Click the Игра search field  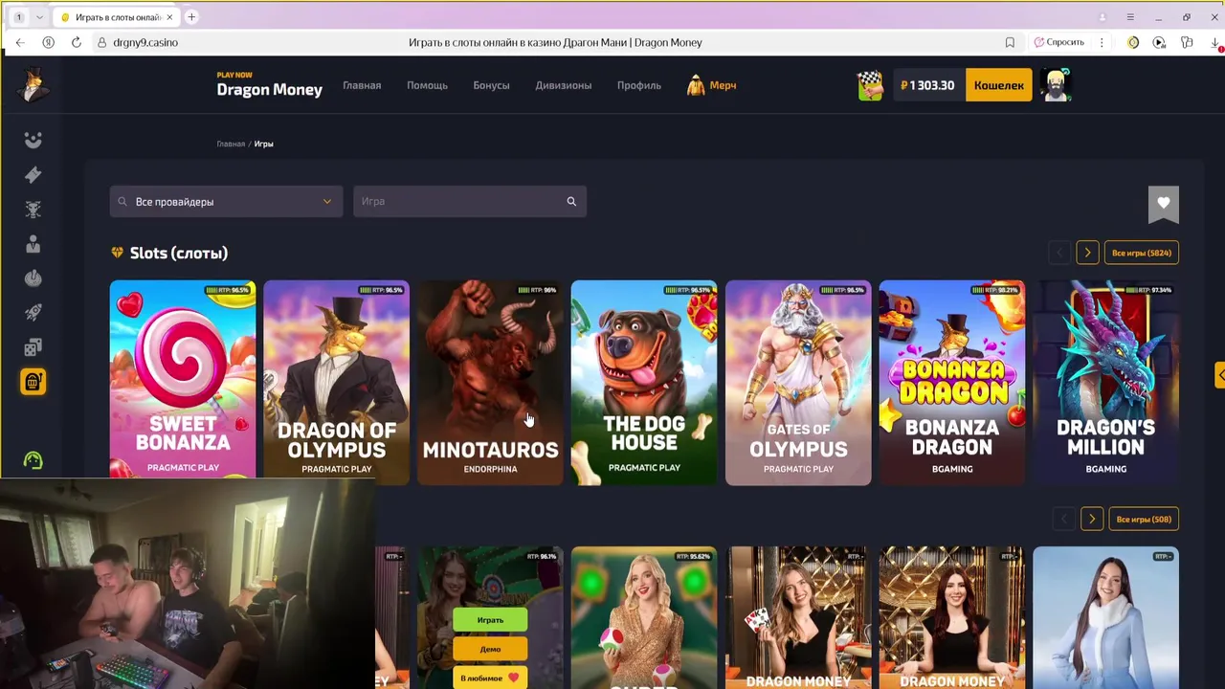coord(469,201)
